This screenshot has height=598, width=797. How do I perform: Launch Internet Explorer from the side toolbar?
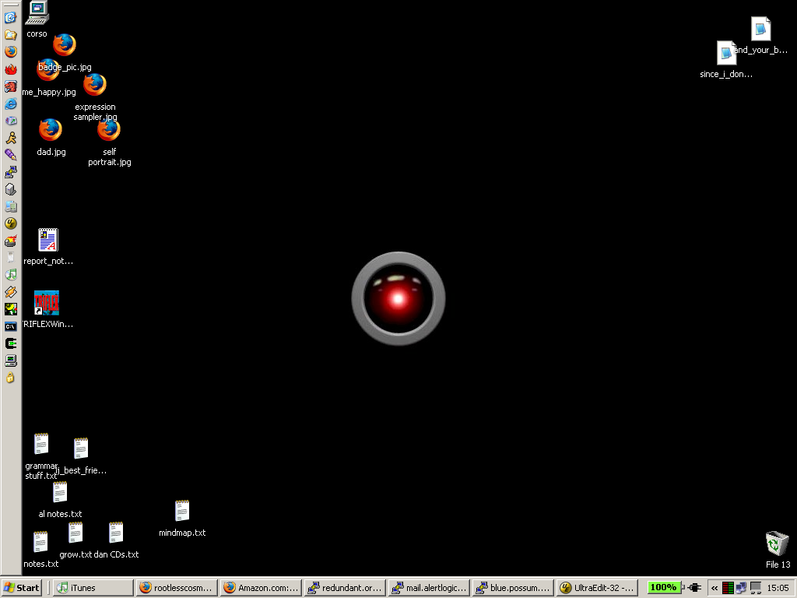point(11,104)
